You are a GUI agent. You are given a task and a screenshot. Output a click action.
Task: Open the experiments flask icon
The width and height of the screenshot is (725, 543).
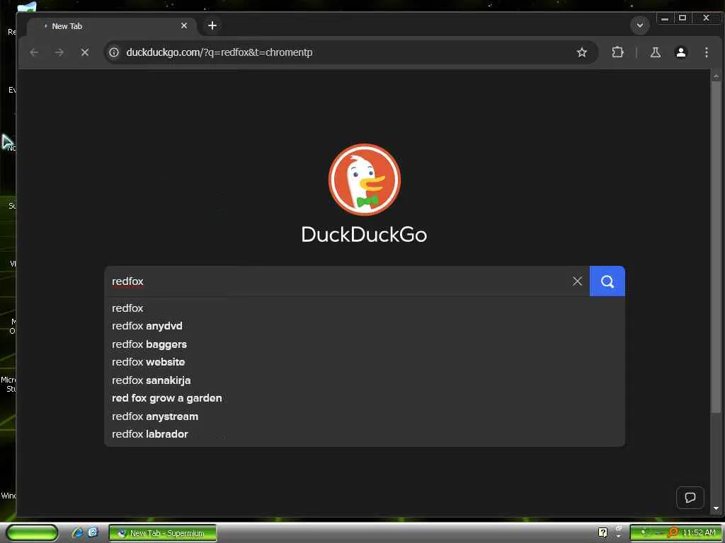click(x=655, y=52)
